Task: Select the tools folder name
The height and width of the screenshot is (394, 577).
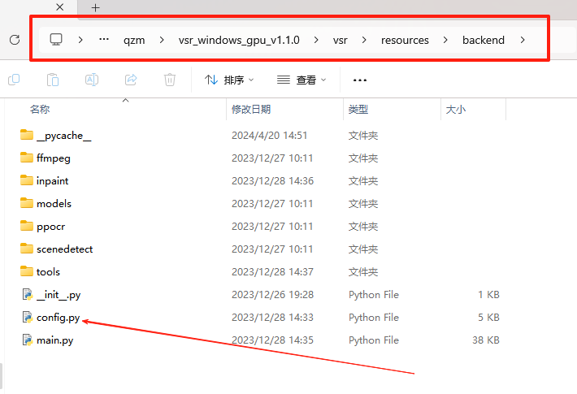Action: pos(48,272)
